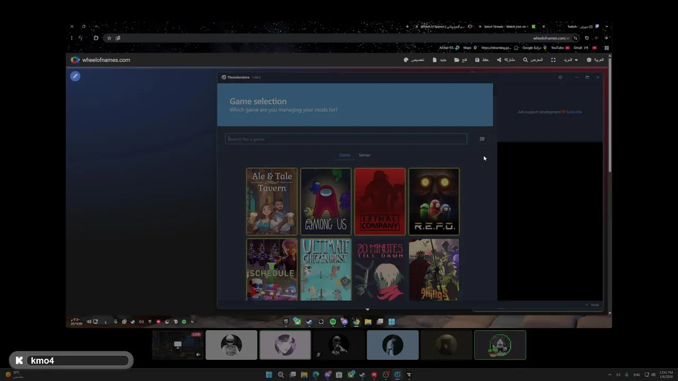678x381 pixels.
Task: Open the تخصيص customize palette option
Action: pyautogui.click(x=414, y=60)
